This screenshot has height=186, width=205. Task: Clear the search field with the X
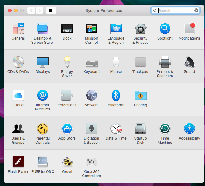point(196,10)
